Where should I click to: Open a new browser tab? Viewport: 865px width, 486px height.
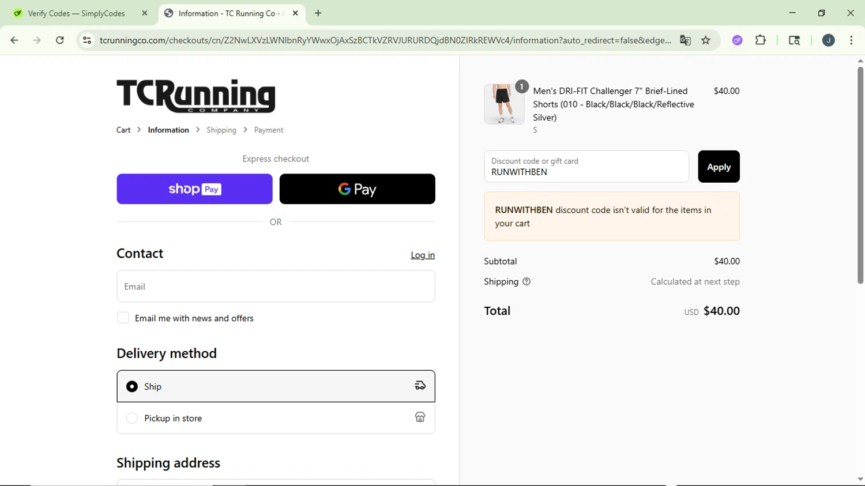click(x=318, y=13)
